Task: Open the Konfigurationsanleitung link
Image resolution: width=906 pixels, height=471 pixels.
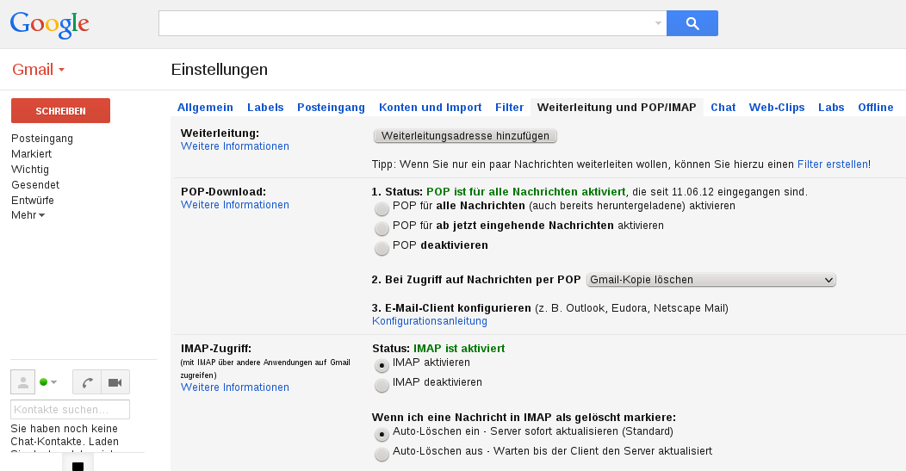Action: (x=429, y=321)
